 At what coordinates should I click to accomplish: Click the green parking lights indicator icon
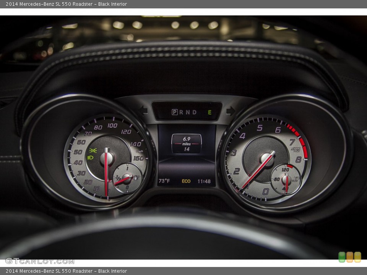93,150
